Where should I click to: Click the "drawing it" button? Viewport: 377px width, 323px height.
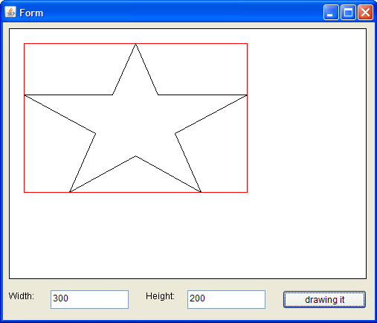coord(324,299)
